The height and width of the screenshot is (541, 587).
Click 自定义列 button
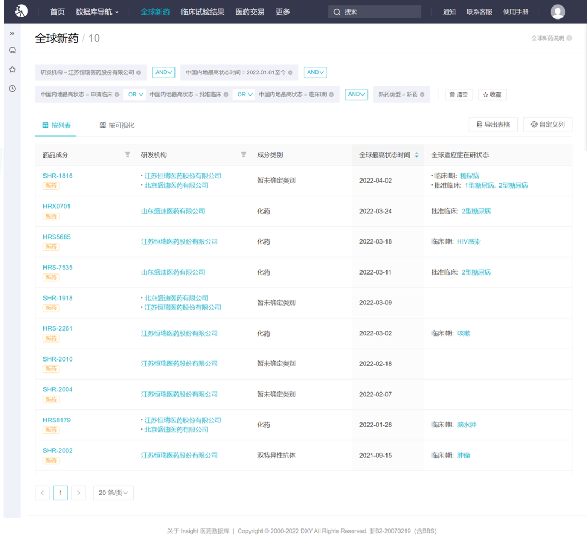[x=547, y=125]
